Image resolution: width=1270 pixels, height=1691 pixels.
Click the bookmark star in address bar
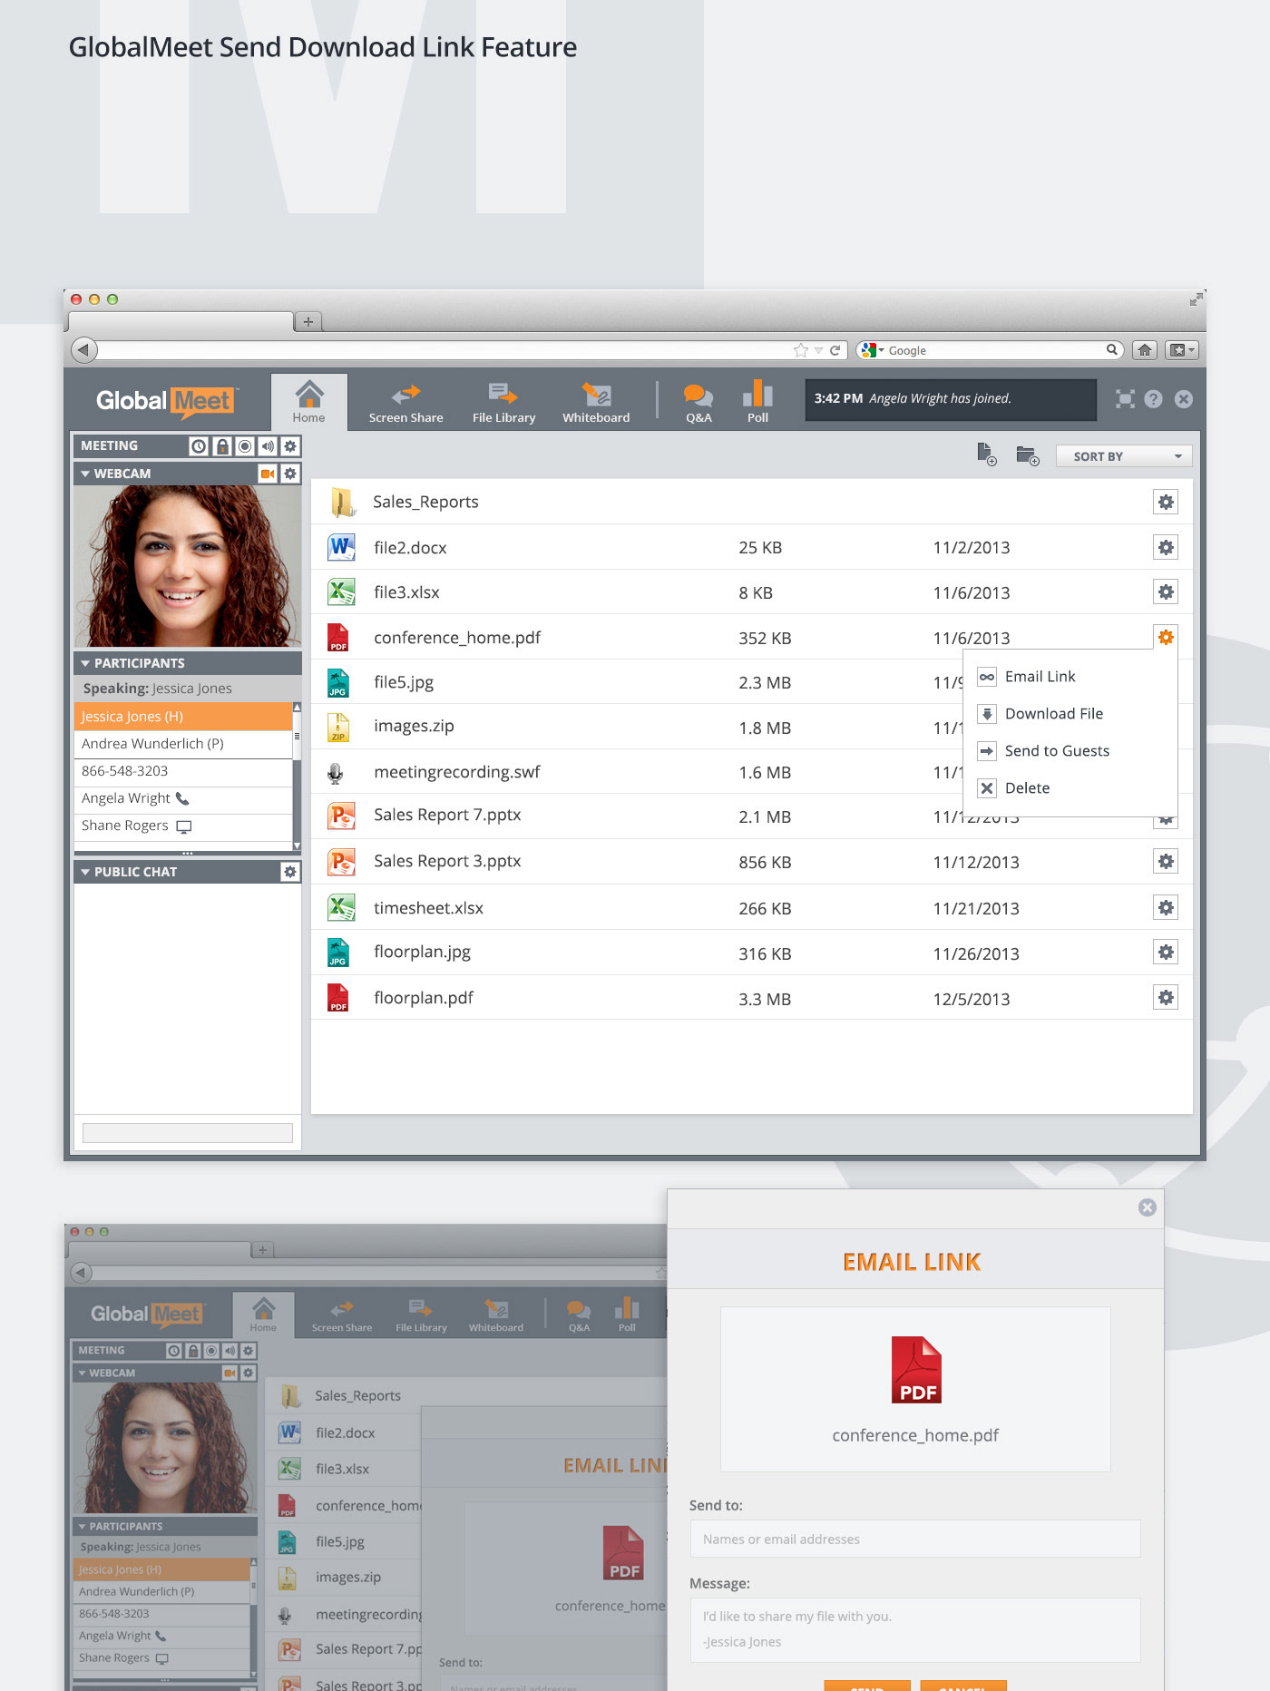coord(800,350)
